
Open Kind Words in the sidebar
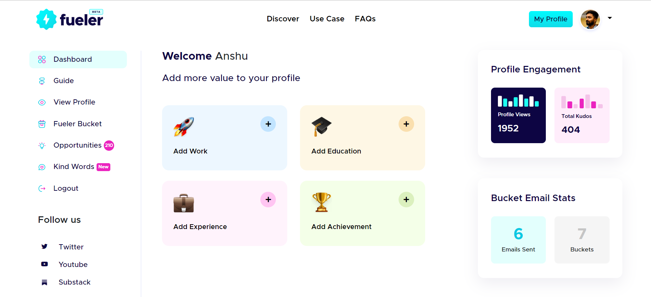point(74,167)
